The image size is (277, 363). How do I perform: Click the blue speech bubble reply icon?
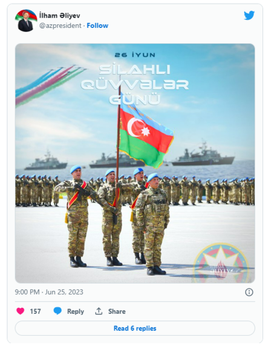tap(57, 311)
